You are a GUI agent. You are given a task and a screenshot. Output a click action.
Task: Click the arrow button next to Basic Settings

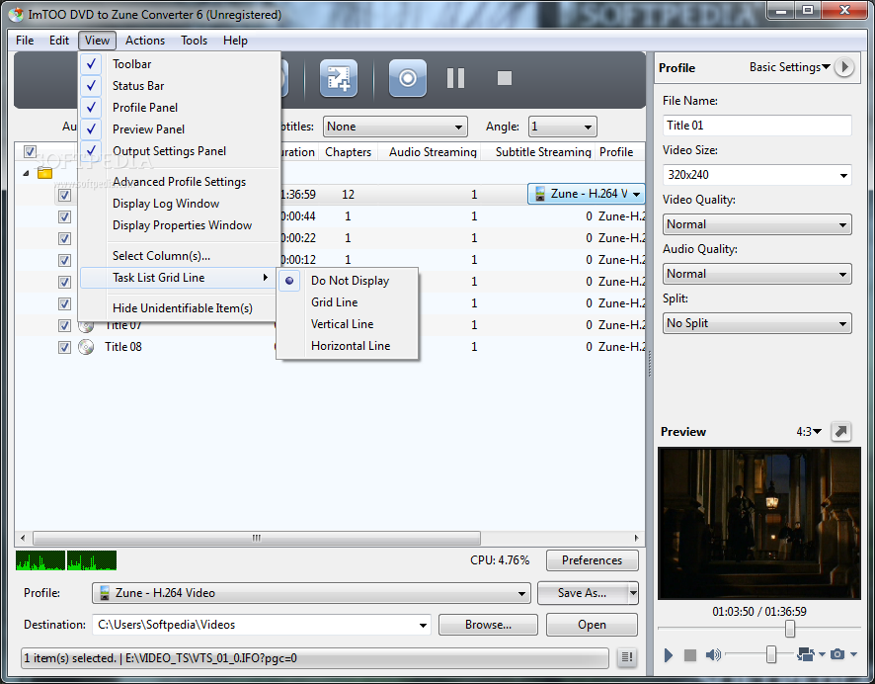(x=844, y=67)
